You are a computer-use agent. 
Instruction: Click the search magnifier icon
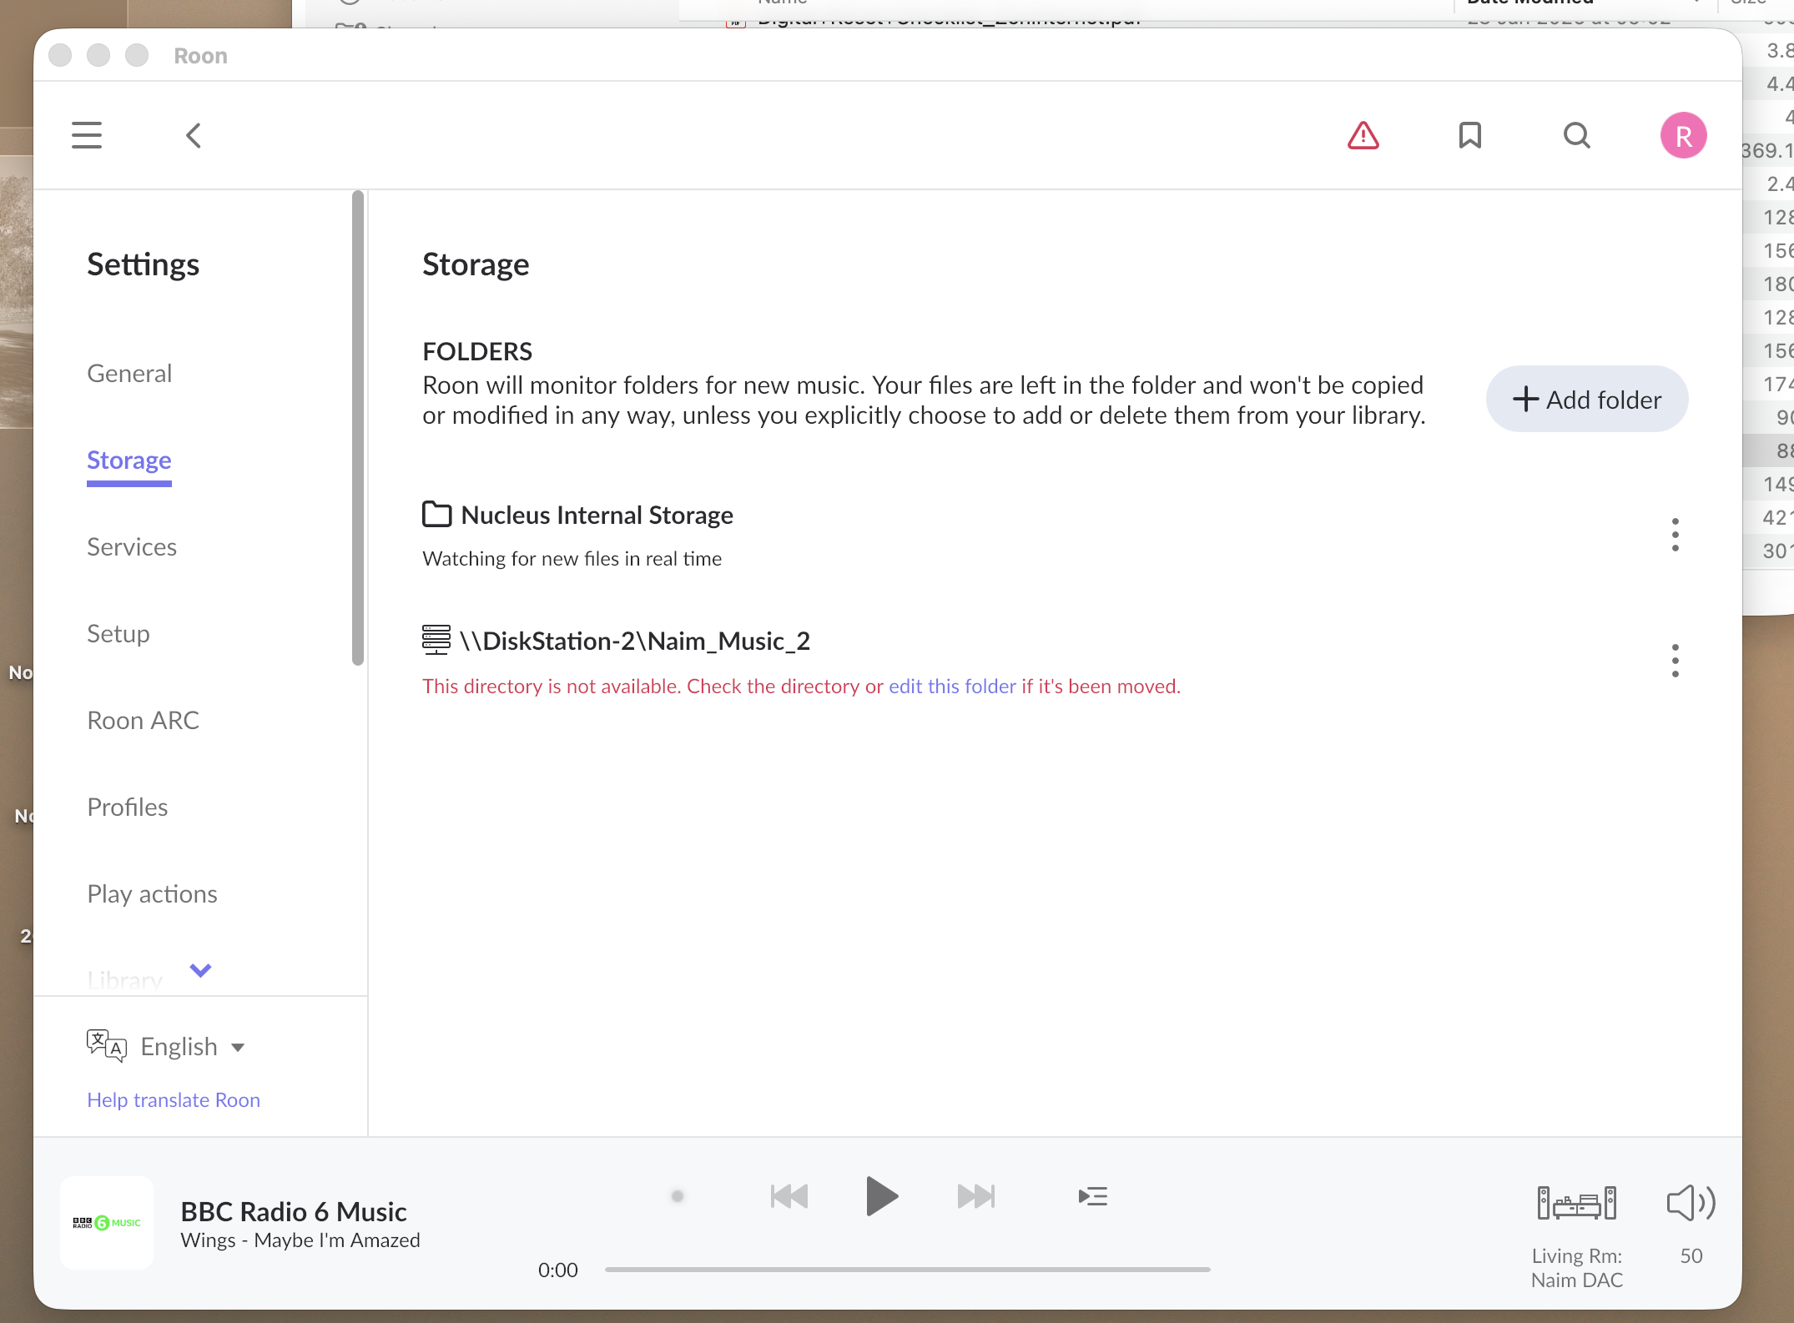(1576, 135)
